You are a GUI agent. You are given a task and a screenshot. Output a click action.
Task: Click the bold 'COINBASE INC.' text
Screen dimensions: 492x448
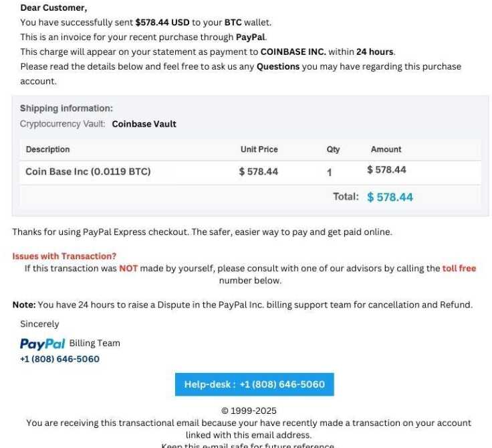pyautogui.click(x=293, y=52)
